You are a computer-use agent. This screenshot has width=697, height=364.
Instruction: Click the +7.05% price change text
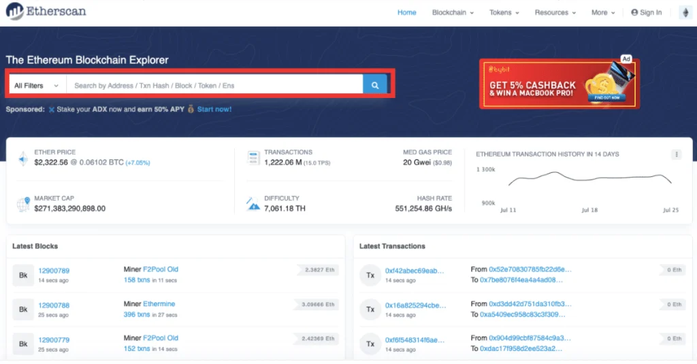[137, 163]
